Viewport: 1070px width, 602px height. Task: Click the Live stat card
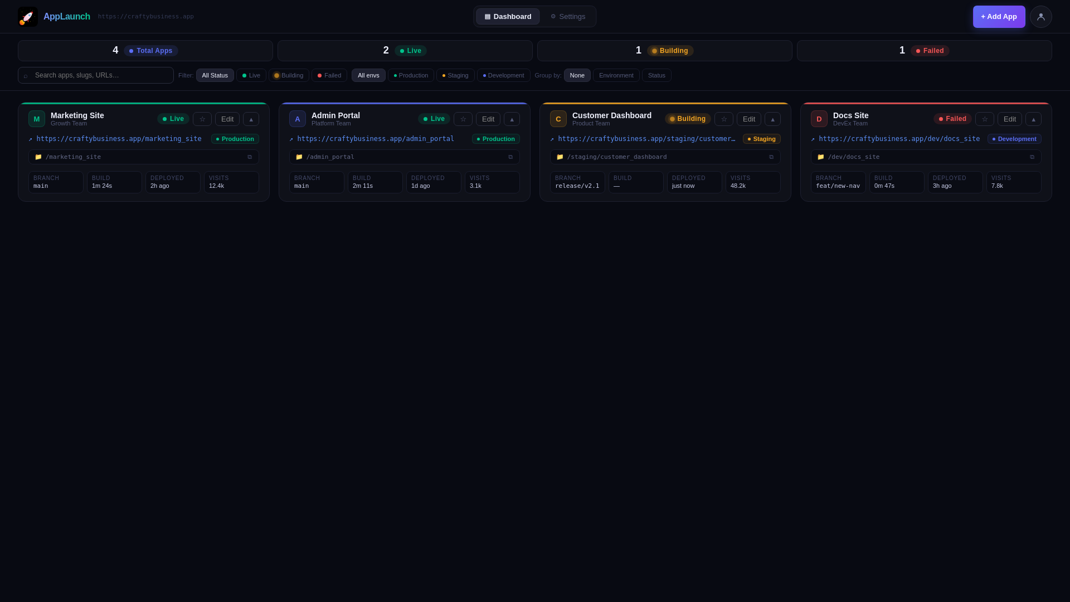click(405, 51)
